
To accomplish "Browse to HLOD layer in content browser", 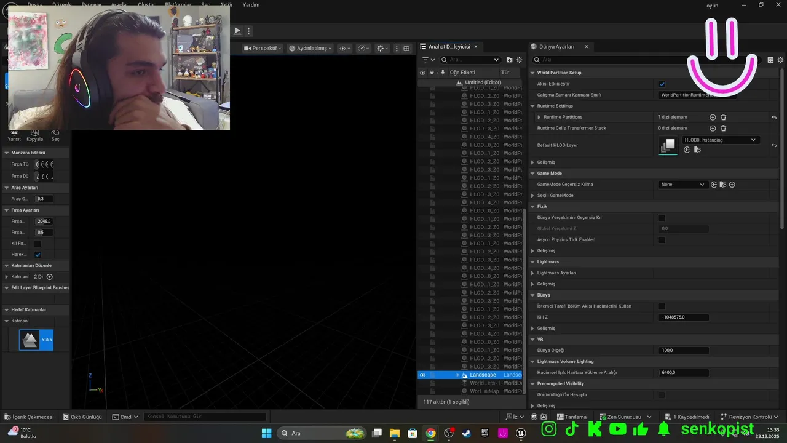I will click(697, 150).
